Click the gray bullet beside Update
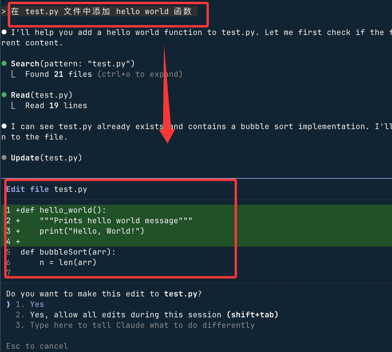392x352 pixels. (x=4, y=157)
